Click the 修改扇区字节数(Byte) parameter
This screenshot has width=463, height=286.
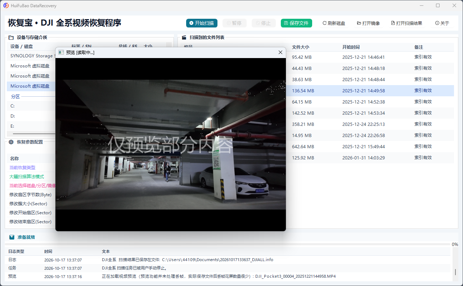[x=31, y=194]
